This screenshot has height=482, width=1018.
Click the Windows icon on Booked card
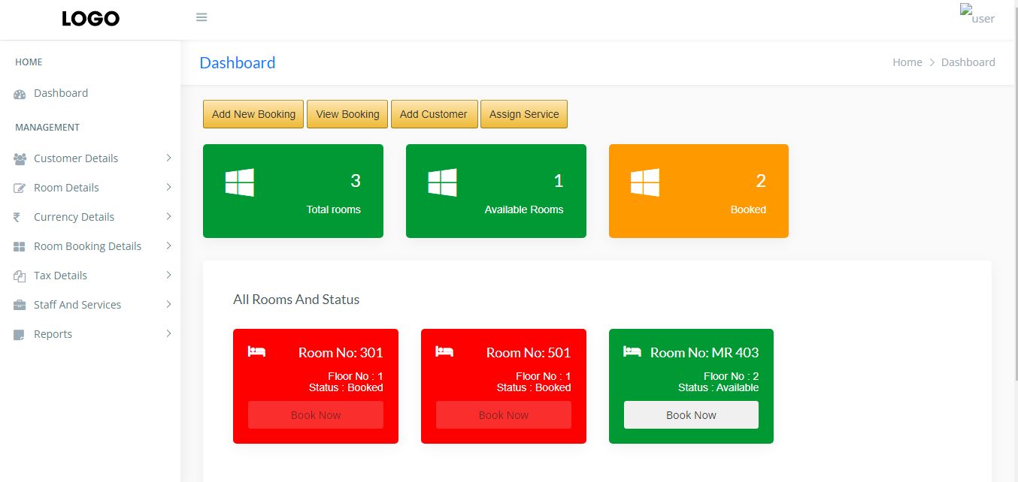(x=645, y=182)
